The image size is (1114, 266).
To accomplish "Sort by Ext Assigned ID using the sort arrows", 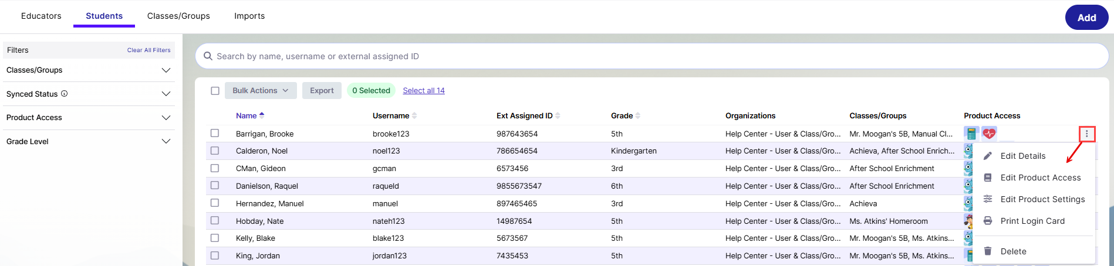I will tap(558, 116).
